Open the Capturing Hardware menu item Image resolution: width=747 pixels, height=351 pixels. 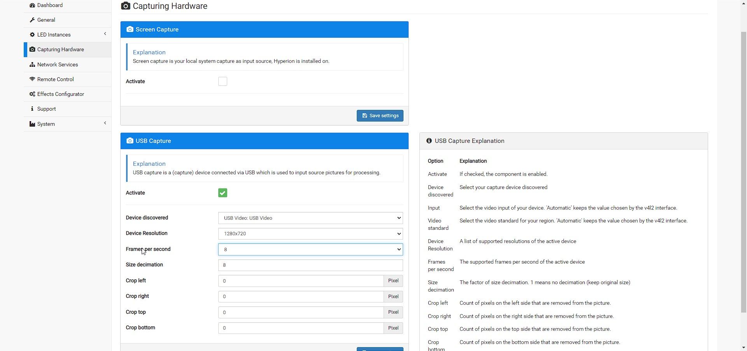[x=61, y=50]
